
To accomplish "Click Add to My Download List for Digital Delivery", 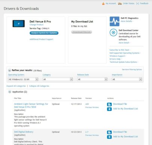I will pyautogui.click(x=126, y=136).
